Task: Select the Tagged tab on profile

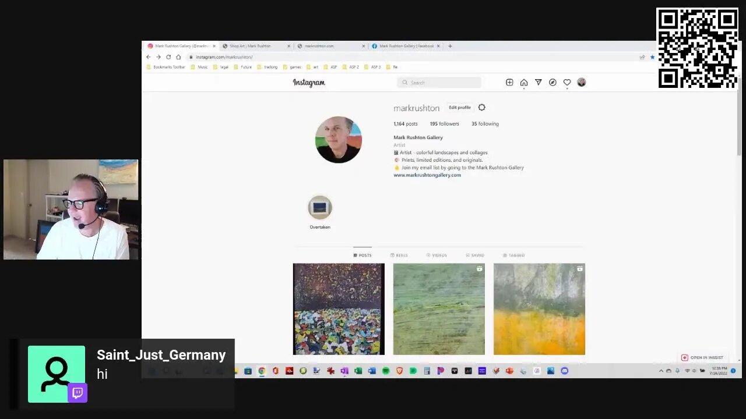Action: tap(513, 255)
